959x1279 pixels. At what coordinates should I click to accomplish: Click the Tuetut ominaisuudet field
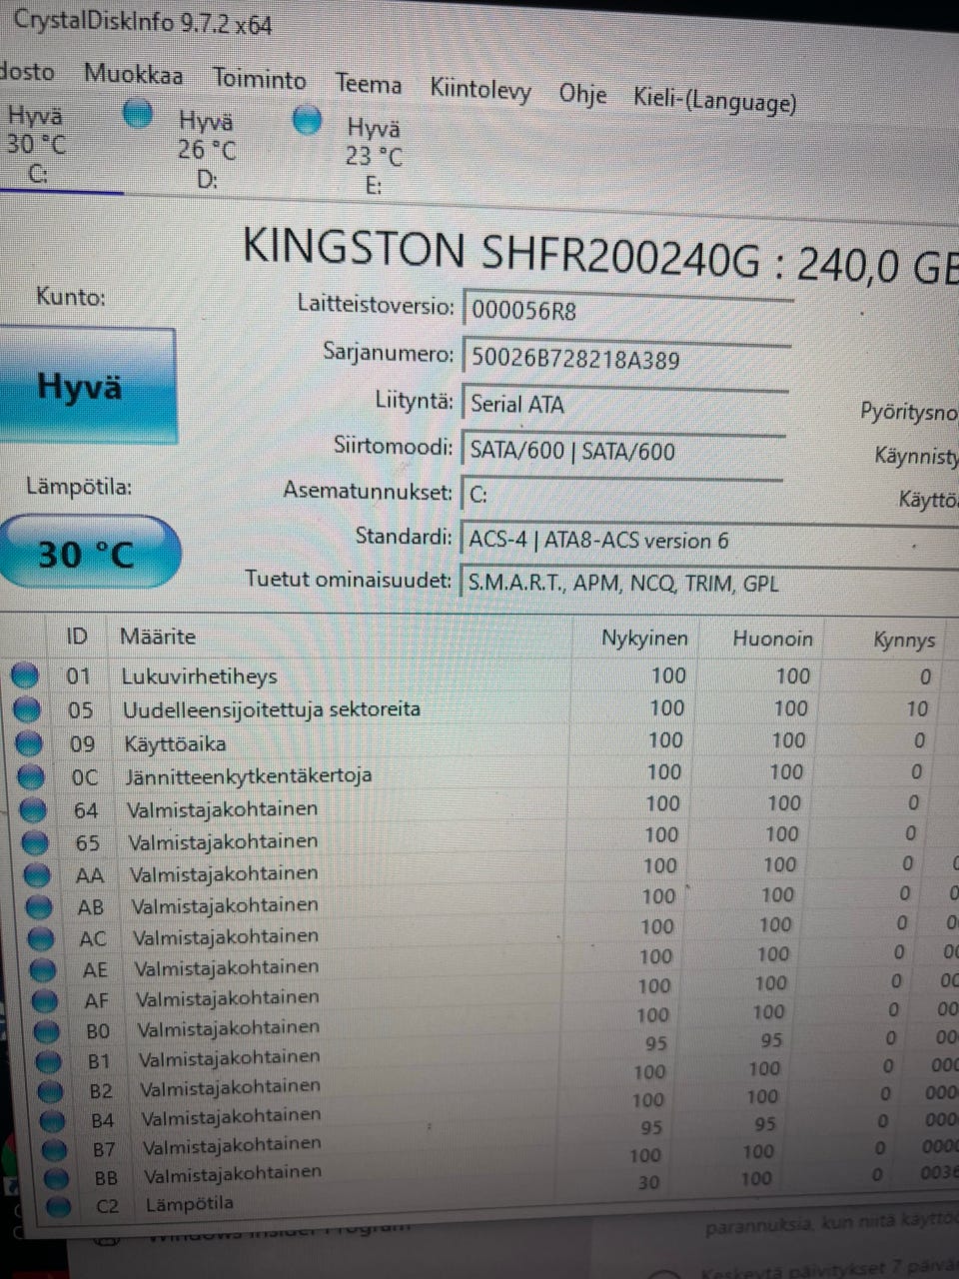[x=709, y=583]
